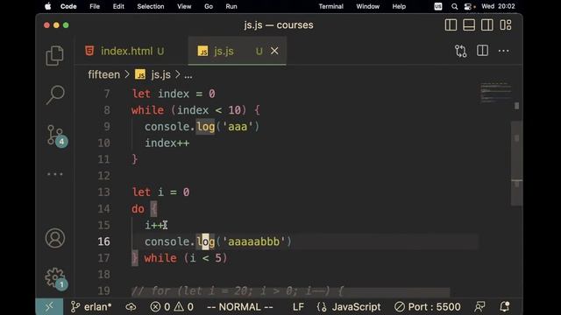Place cursor on 'aaaaabbb' string

pyautogui.click(x=253, y=241)
